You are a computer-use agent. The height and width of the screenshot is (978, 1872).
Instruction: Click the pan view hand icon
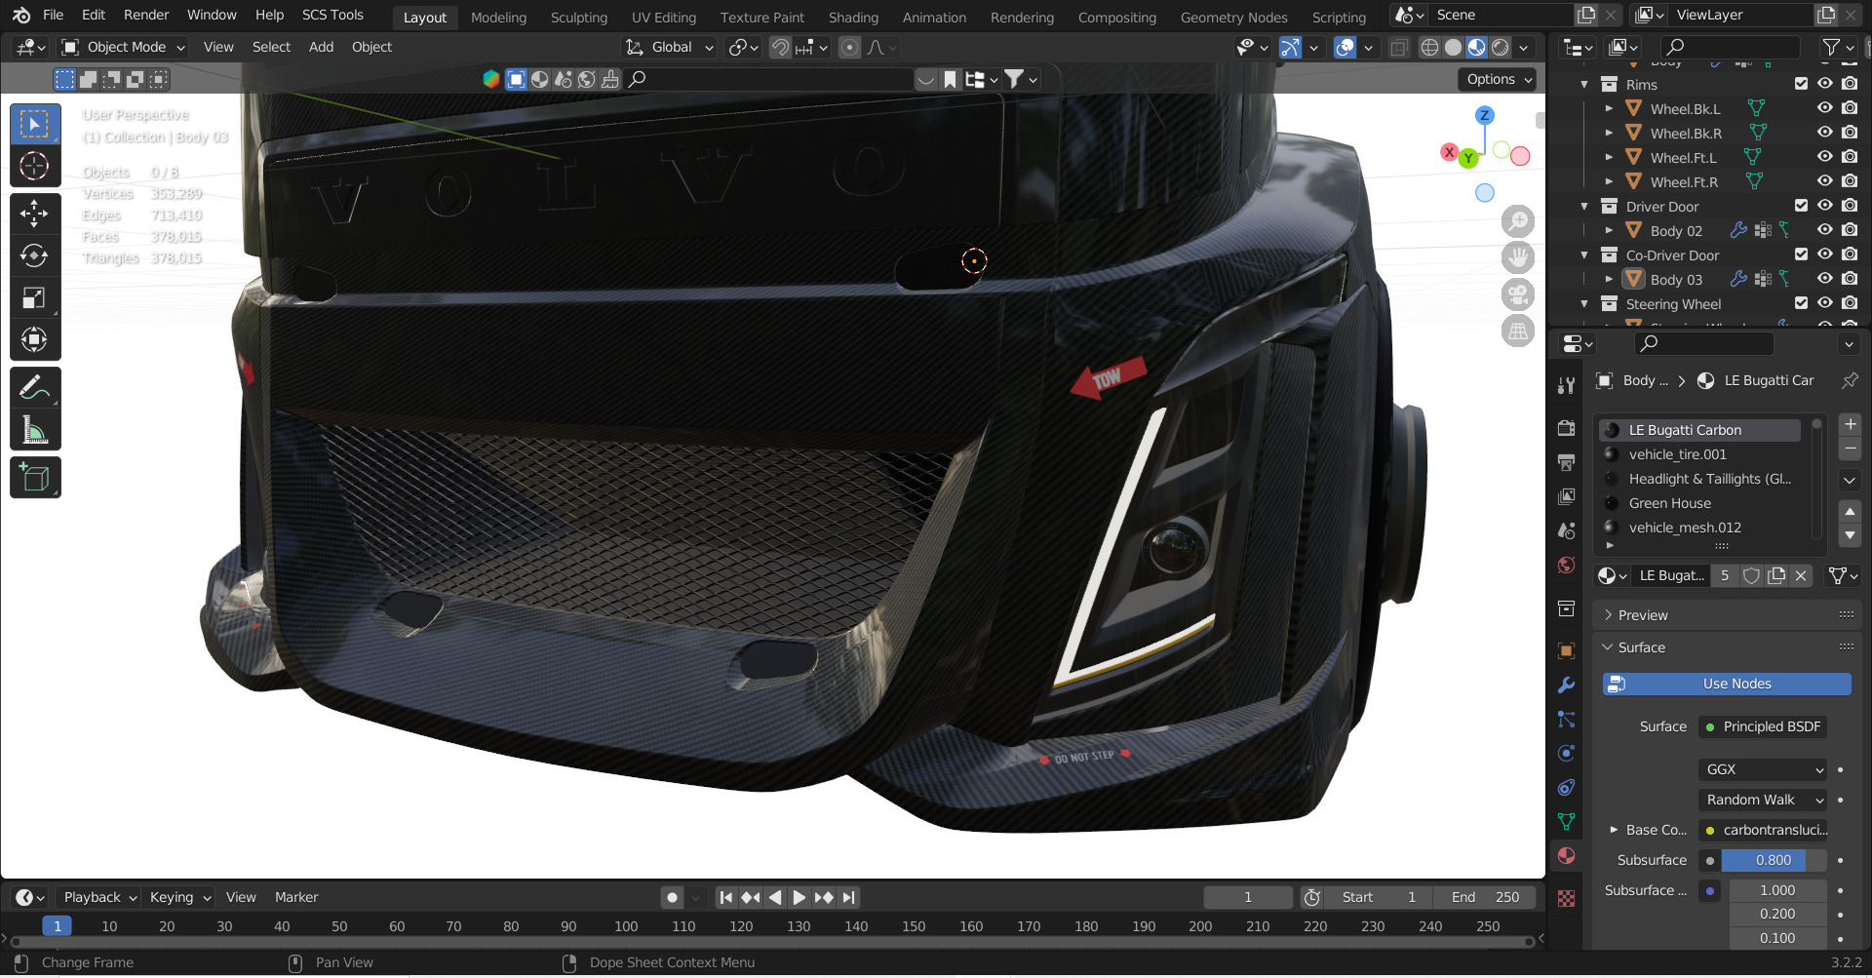click(x=1518, y=258)
